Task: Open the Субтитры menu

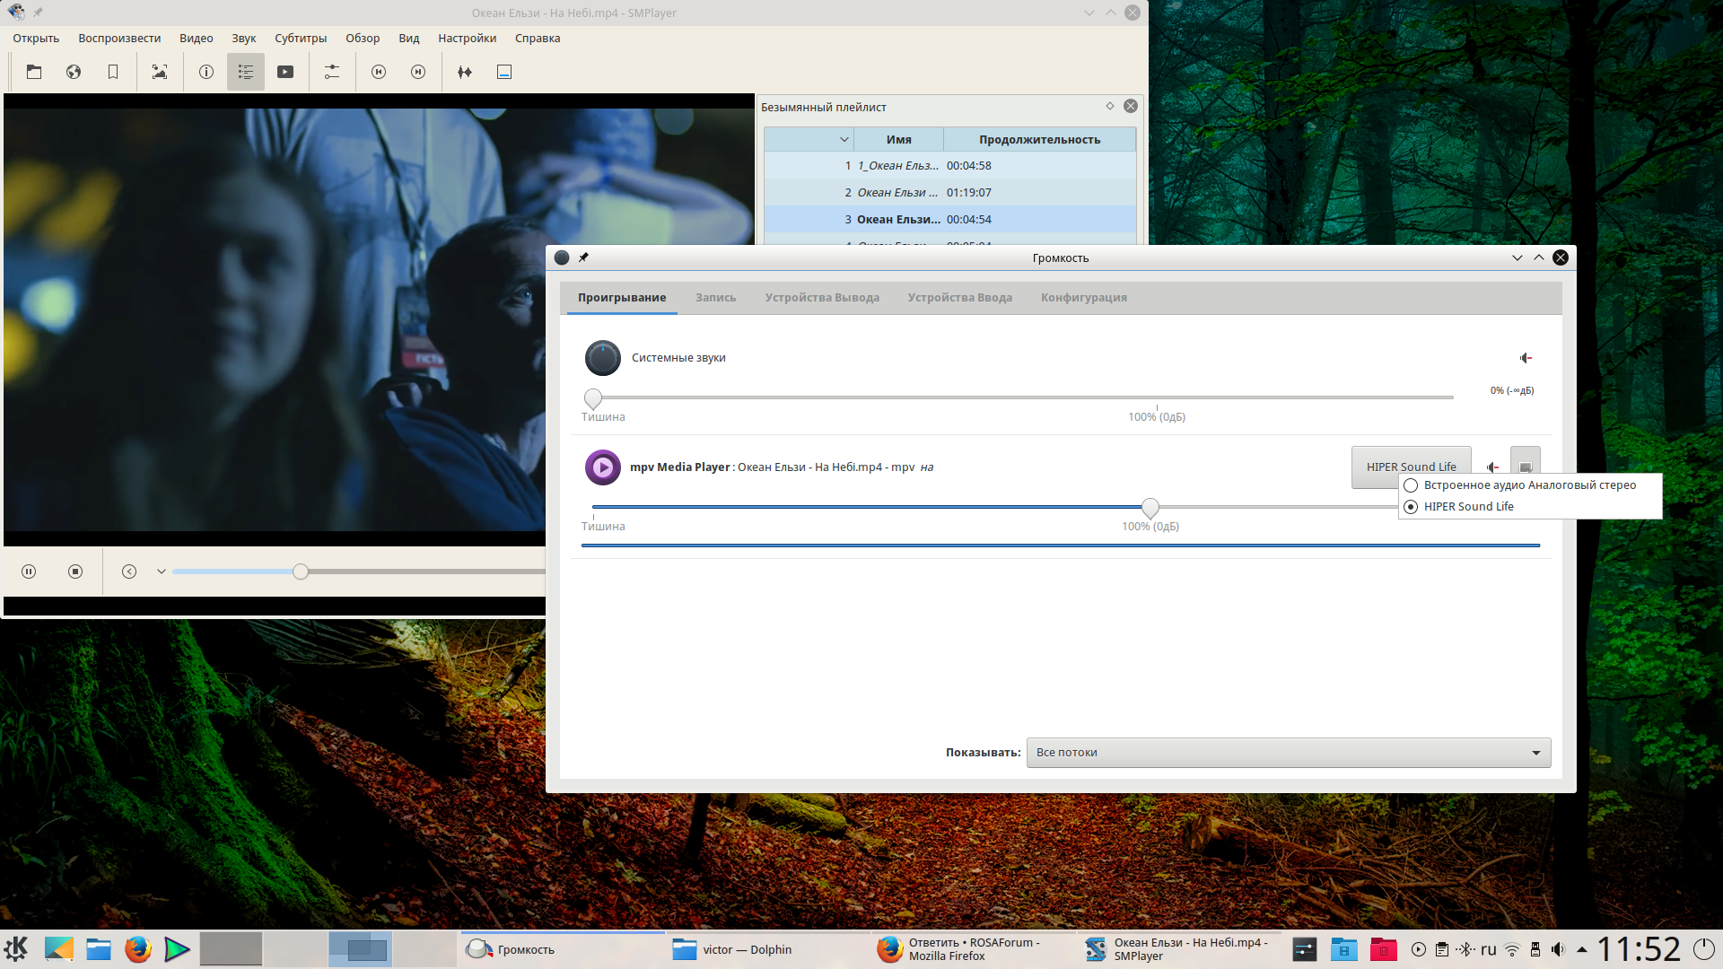Action: (300, 38)
